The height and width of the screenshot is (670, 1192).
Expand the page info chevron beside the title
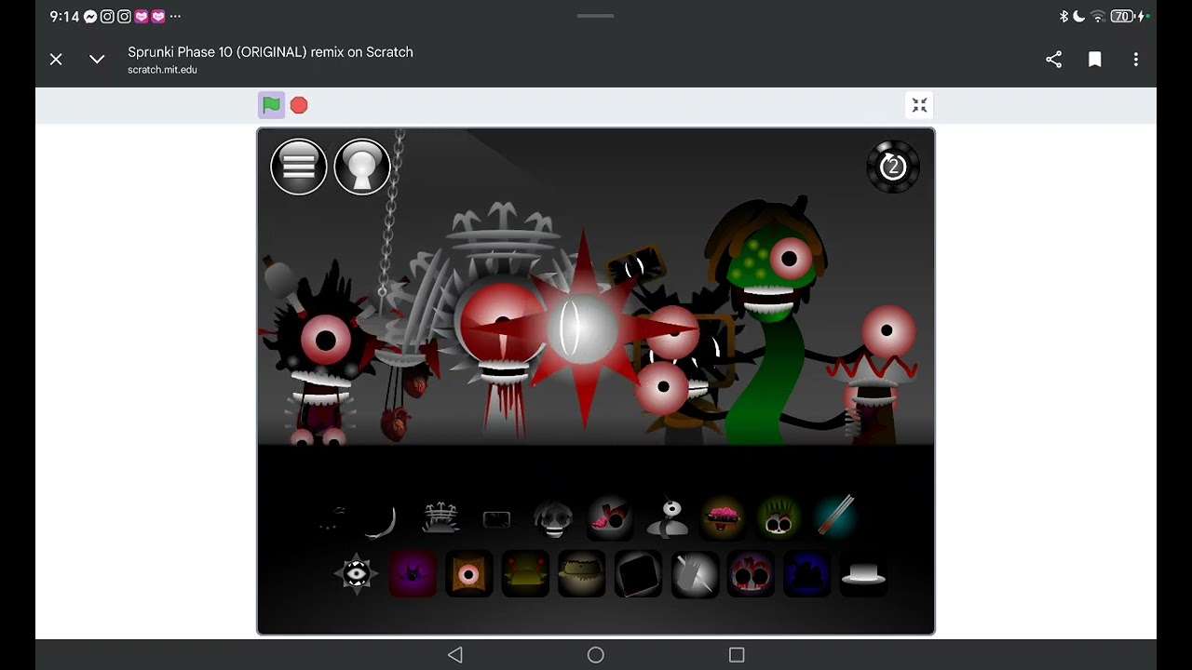click(97, 60)
